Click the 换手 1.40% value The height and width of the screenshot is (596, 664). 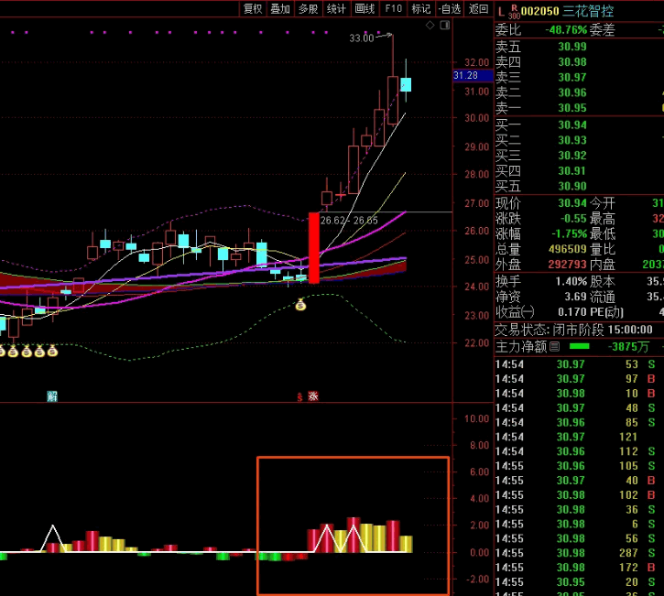point(571,281)
